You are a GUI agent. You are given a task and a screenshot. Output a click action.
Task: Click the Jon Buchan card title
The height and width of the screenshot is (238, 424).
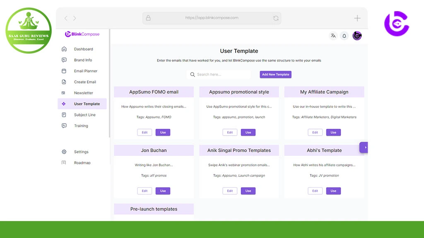154,150
